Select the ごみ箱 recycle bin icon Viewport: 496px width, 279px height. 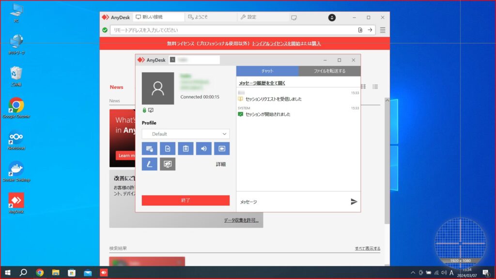(x=16, y=76)
